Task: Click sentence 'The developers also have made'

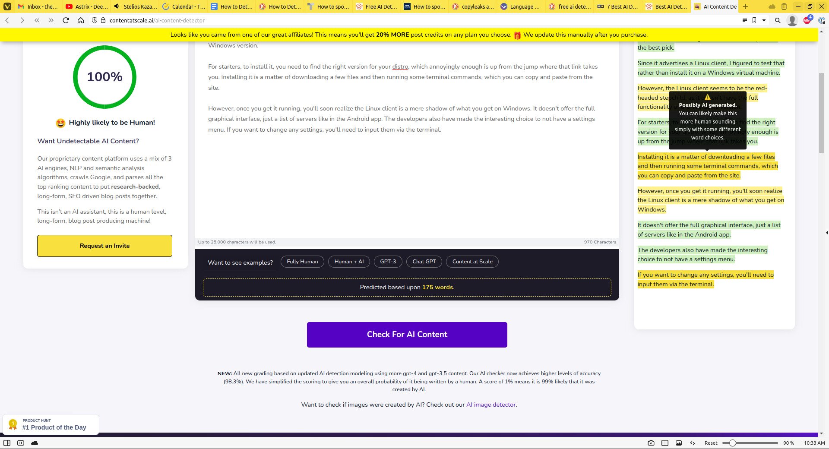Action: click(x=702, y=255)
